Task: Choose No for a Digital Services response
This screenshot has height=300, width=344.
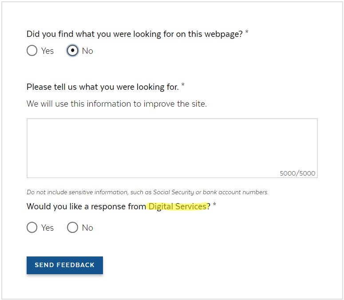Action: [72, 228]
